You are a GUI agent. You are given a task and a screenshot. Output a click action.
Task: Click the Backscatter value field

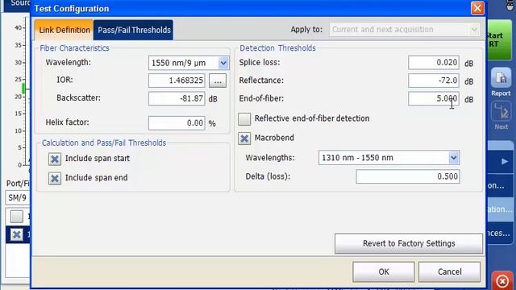tap(177, 98)
